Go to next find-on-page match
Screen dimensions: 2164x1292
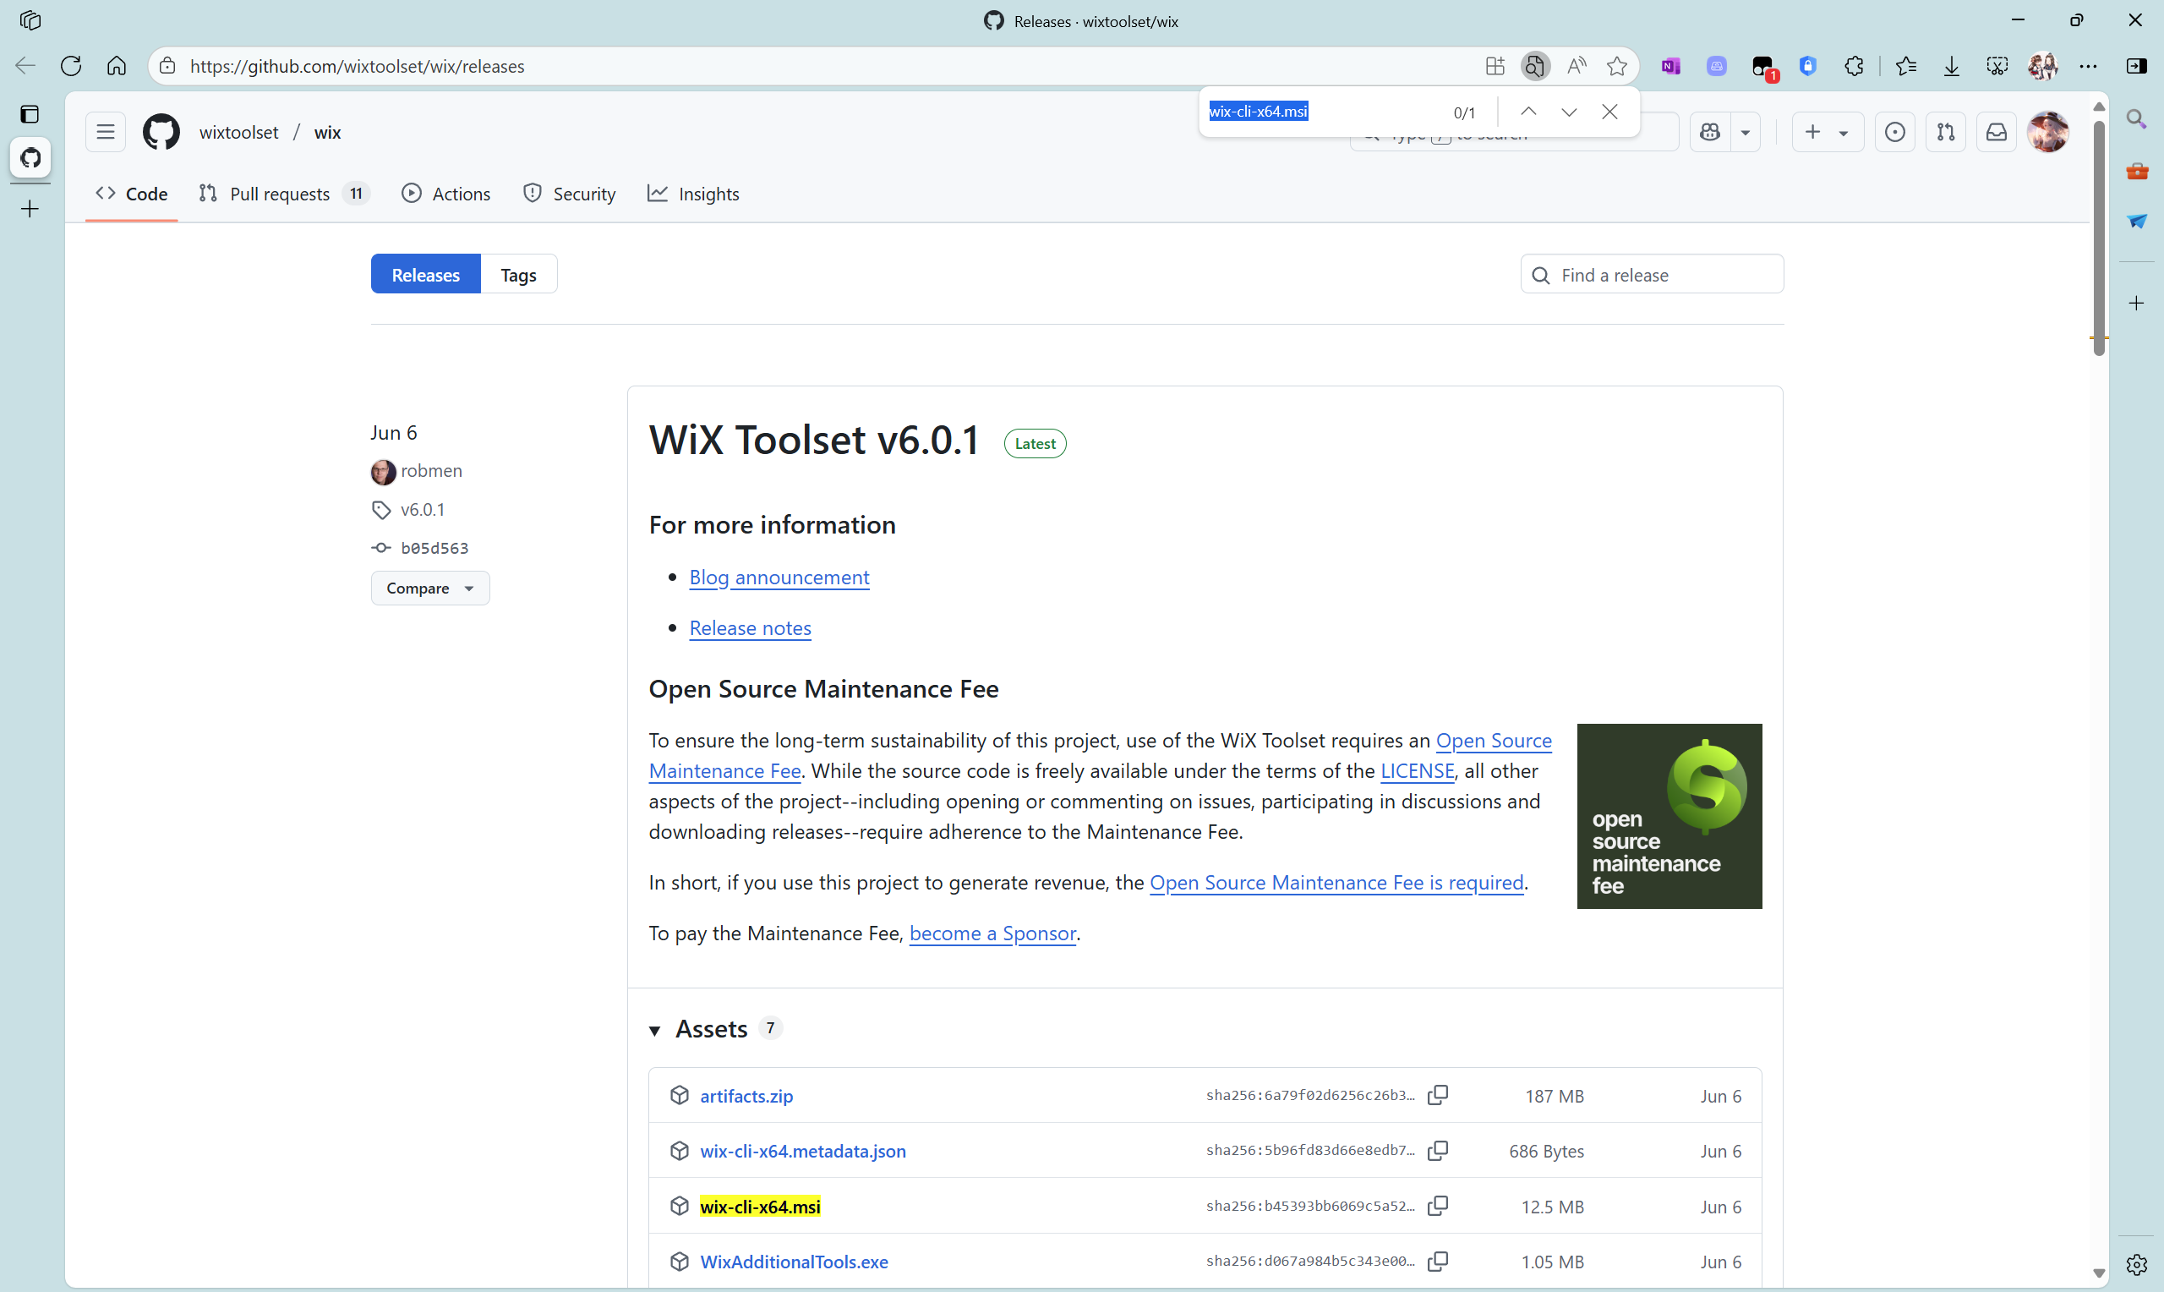point(1569,112)
